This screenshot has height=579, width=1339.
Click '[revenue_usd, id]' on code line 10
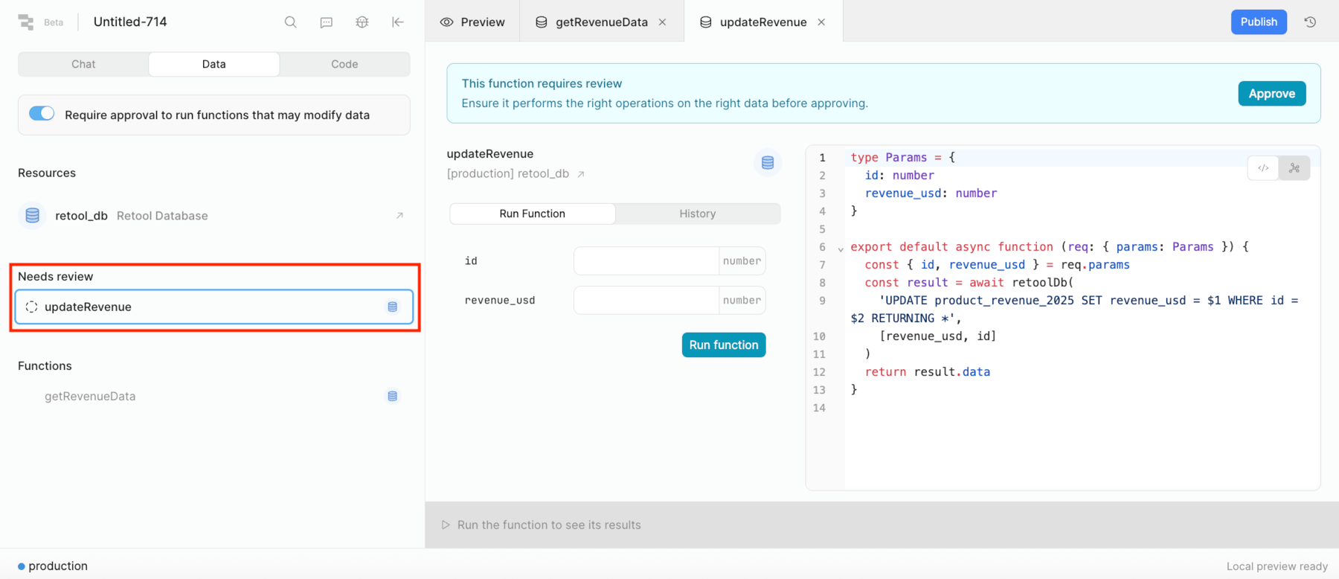pyautogui.click(x=938, y=336)
